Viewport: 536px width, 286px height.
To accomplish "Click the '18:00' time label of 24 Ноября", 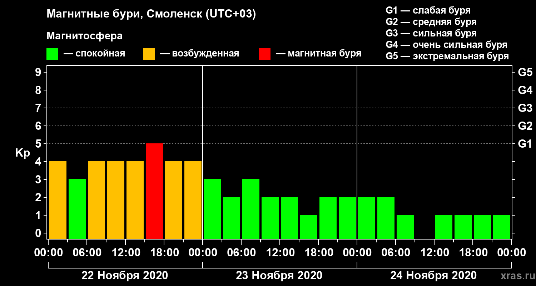I will pos(473,253).
